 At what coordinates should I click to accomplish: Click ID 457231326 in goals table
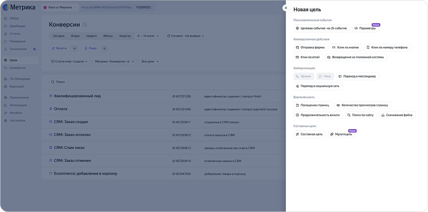click(x=182, y=96)
